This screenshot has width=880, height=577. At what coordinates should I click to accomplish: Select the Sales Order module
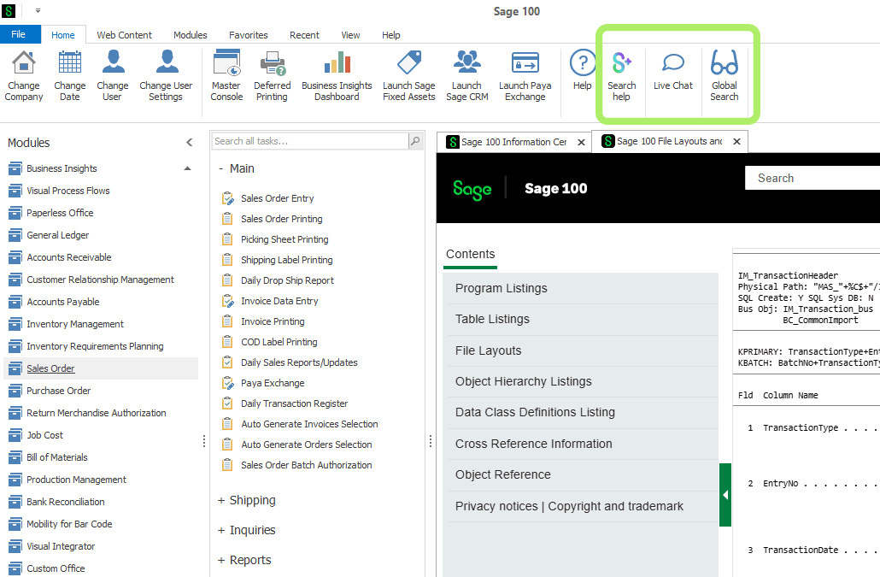click(x=101, y=368)
